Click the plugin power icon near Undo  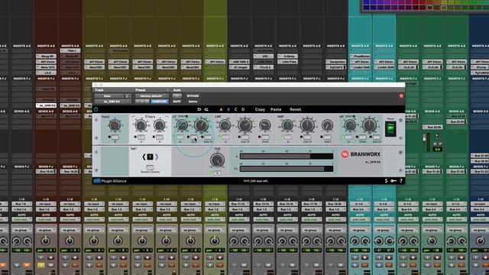(x=96, y=109)
